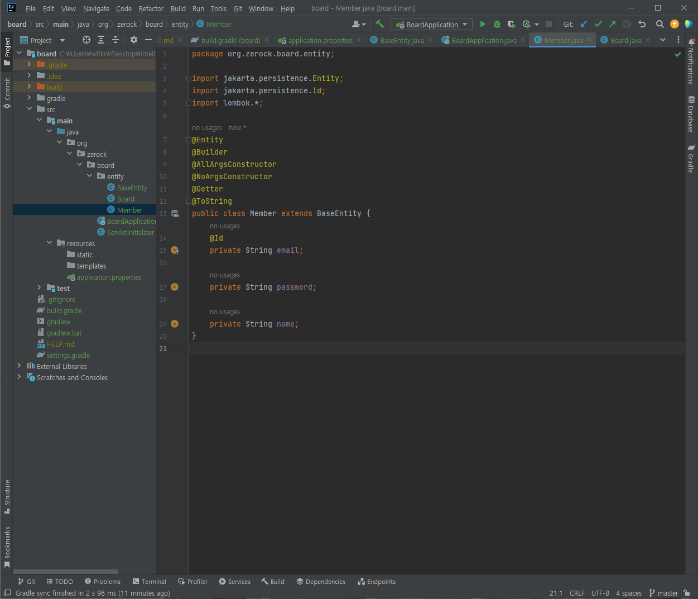Open the BoardApplication run configuration dropdown
The image size is (698, 599).
(431, 24)
